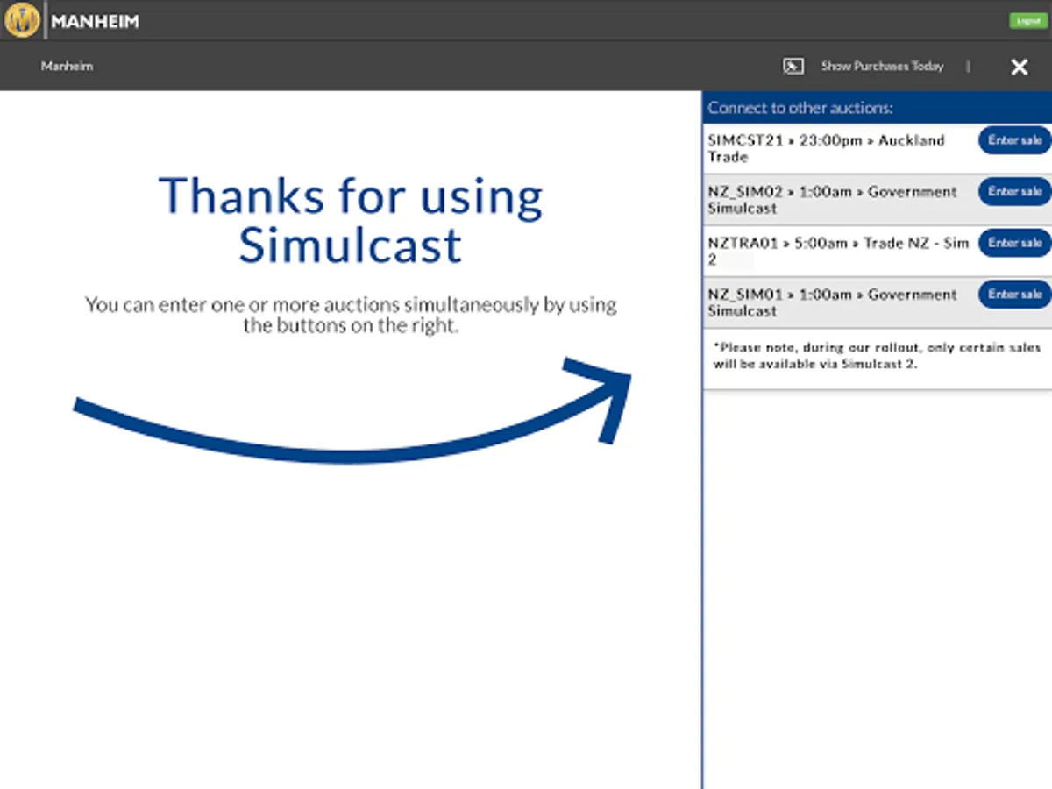Viewport: 1052px width, 789px height.
Task: Click the NZ_SIM01 » 1:00am » Government Simulcast text
Action: [832, 302]
